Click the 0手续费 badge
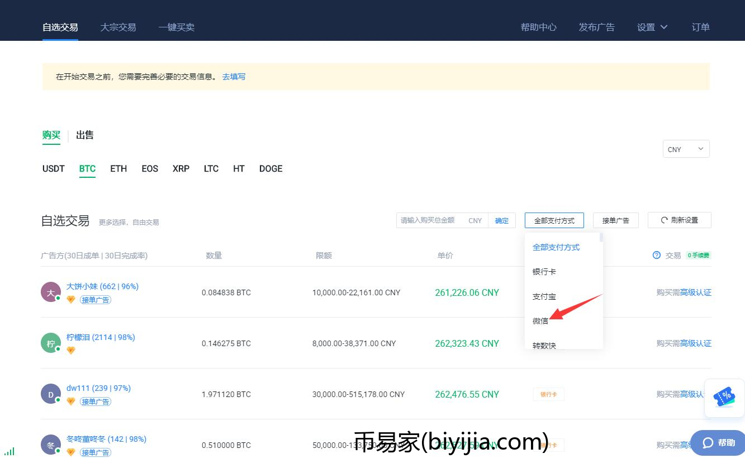 (x=698, y=255)
